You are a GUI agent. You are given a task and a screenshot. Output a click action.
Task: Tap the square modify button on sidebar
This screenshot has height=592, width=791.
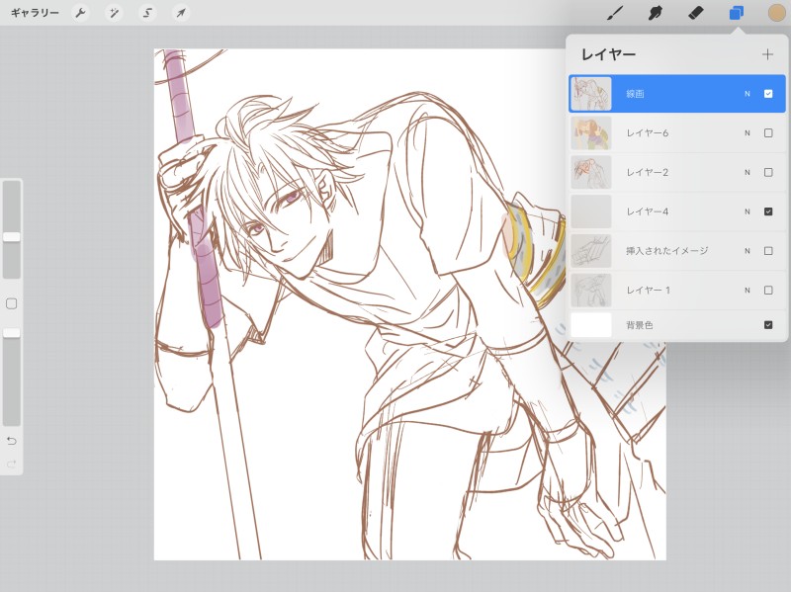click(11, 303)
